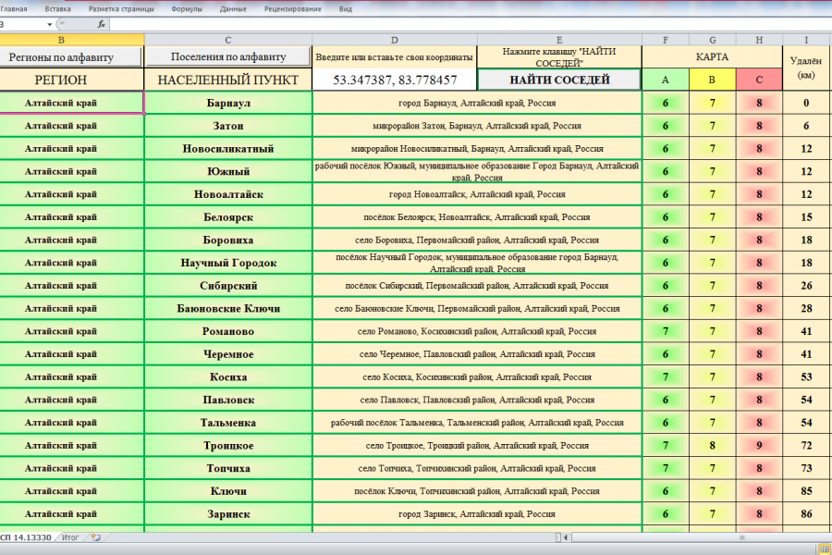
Task: Click the НАЙТИ СОСЕДЕЙ button
Action: (x=559, y=80)
